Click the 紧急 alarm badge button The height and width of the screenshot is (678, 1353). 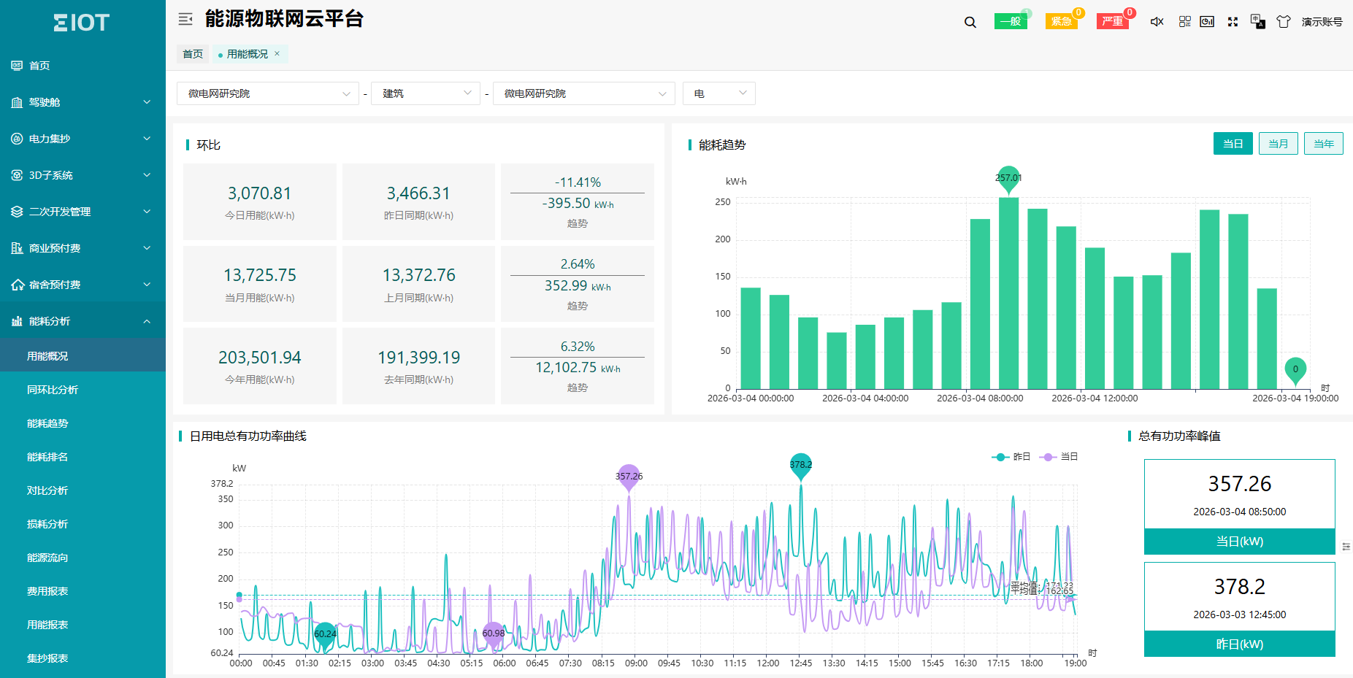pyautogui.click(x=1062, y=21)
